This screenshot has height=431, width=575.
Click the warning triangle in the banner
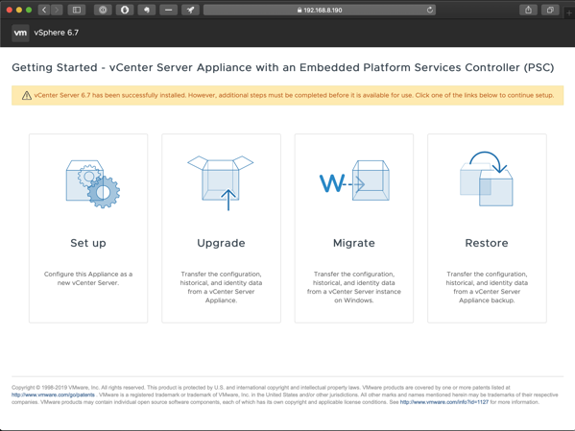click(27, 96)
